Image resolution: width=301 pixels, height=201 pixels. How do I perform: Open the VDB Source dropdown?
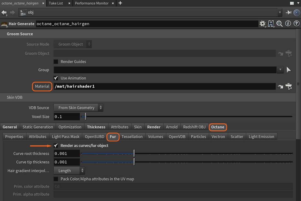(78, 107)
